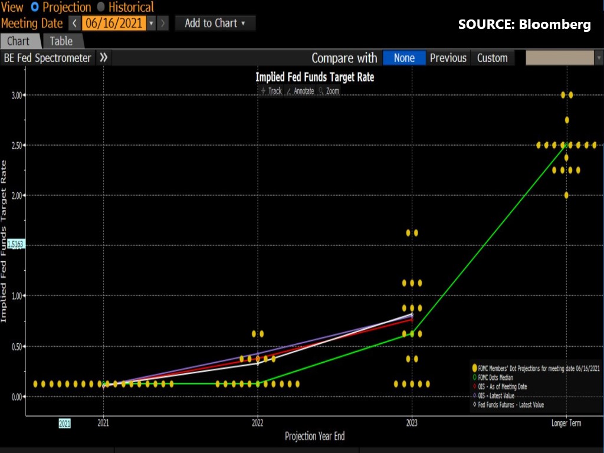
Task: Click the single Longer Term dot at 2.75
Action: [x=567, y=120]
